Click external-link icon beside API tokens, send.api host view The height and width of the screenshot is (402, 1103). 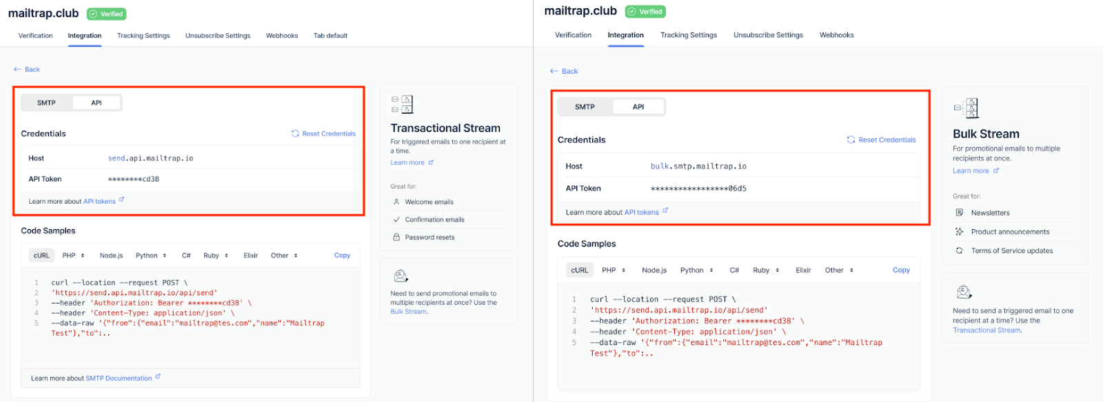point(121,200)
